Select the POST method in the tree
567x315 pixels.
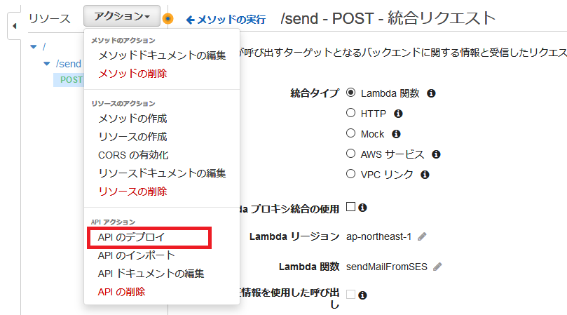coord(71,79)
